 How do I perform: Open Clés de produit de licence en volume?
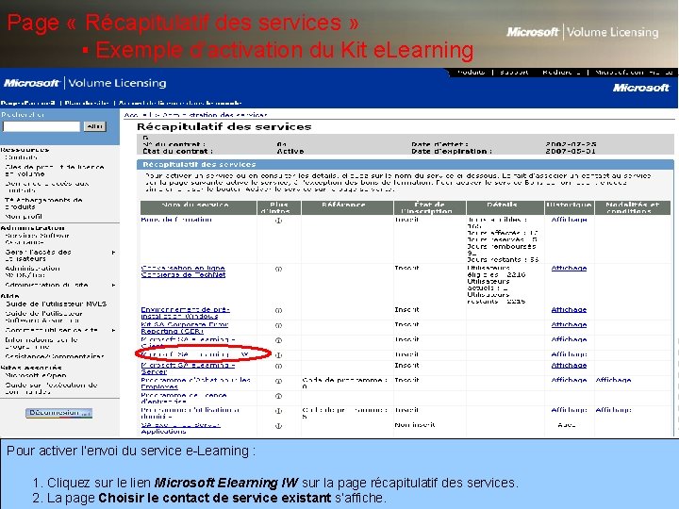55,171
